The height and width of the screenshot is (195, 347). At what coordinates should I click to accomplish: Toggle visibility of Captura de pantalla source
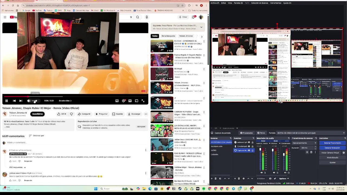pos(249,150)
